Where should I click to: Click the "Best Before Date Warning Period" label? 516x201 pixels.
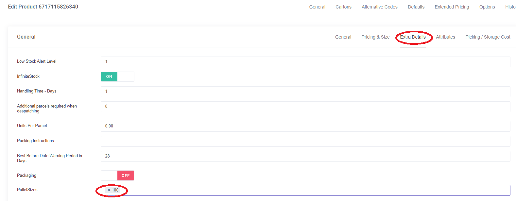[x=49, y=158]
